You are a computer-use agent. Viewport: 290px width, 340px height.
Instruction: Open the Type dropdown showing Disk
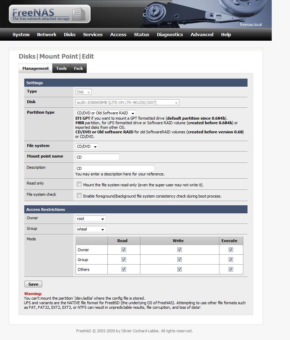click(x=84, y=92)
